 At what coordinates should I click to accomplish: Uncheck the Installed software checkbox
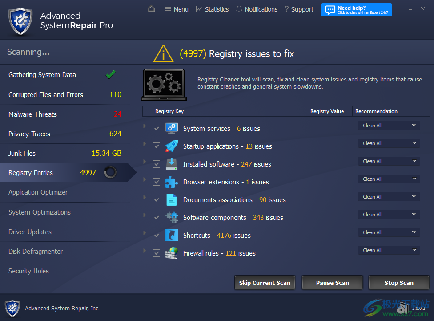click(x=157, y=164)
